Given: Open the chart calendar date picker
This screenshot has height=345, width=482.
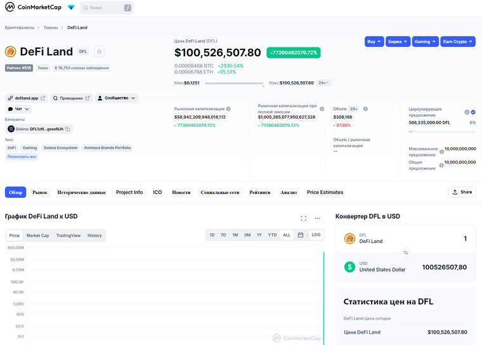Looking at the screenshot, I should coord(301,235).
